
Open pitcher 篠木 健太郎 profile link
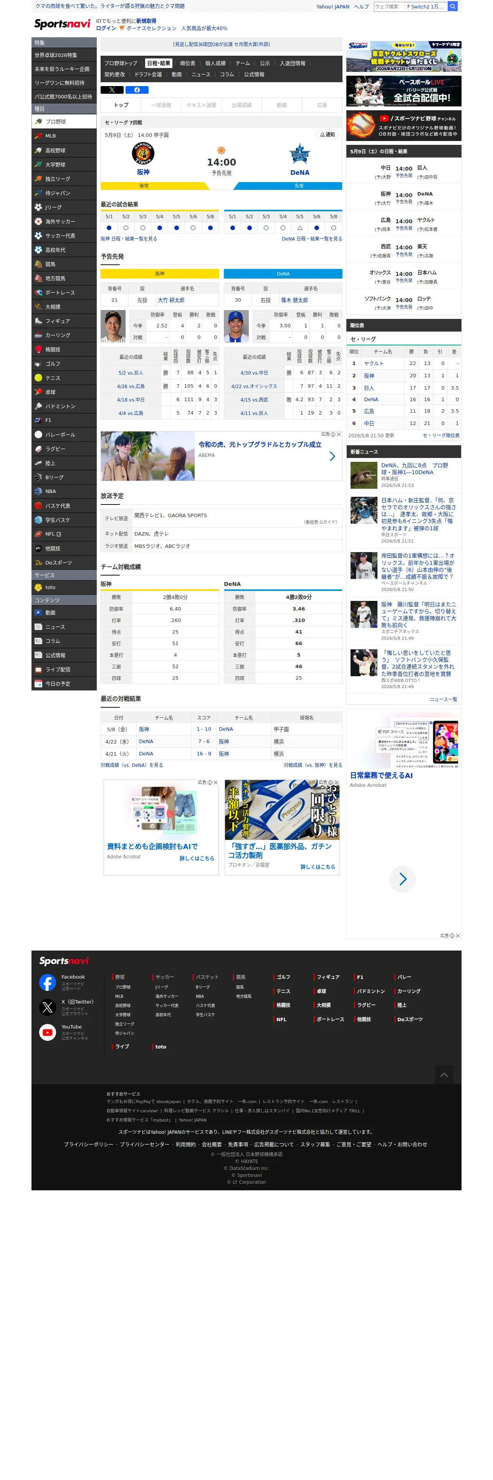click(x=294, y=300)
